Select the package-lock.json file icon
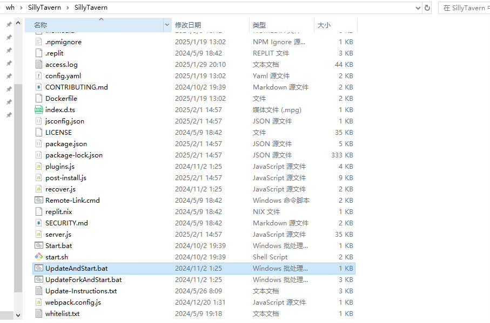The height and width of the screenshot is (323, 490). point(39,155)
